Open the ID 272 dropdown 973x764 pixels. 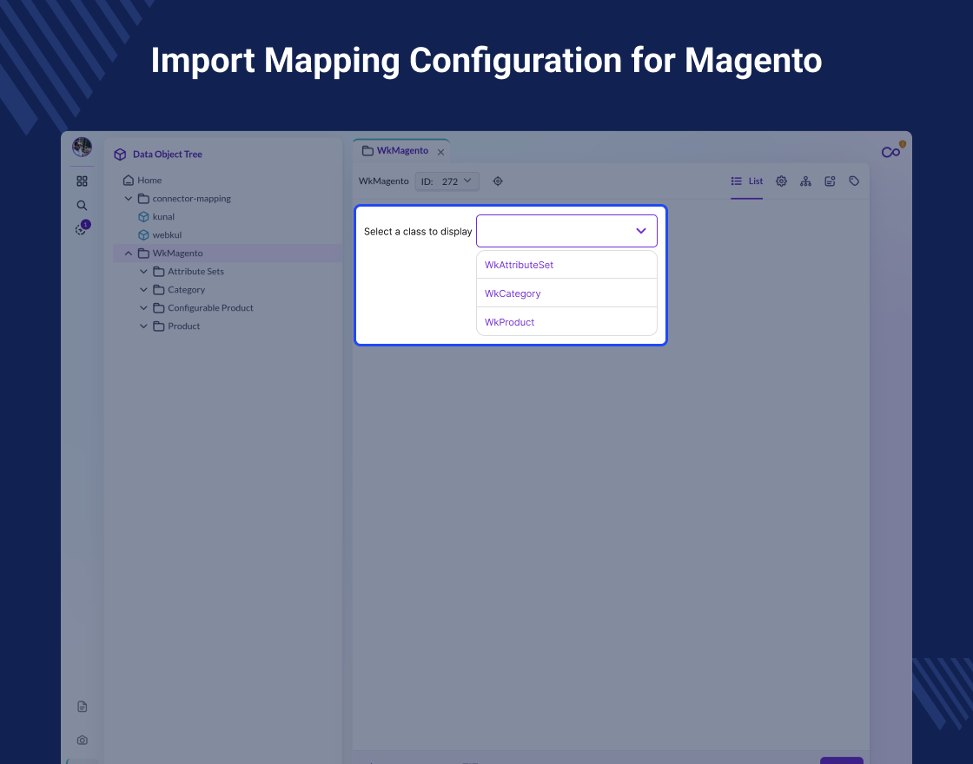[447, 181]
